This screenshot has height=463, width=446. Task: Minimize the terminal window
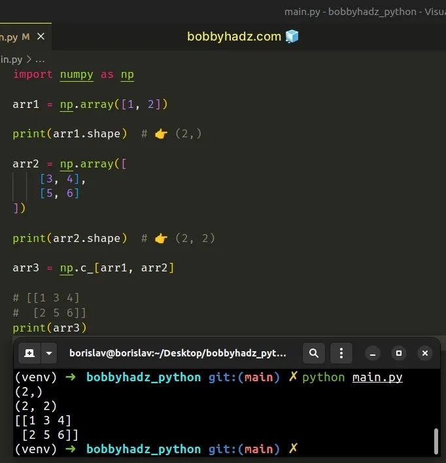click(x=373, y=353)
